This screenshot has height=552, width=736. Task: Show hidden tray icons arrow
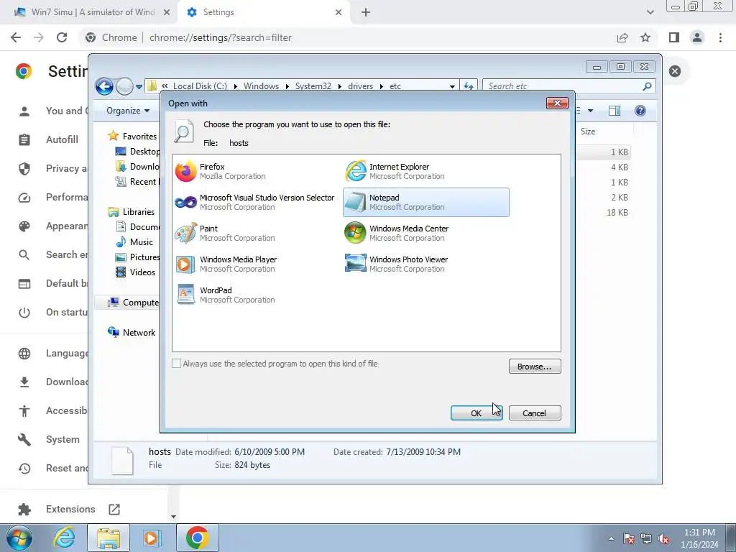611,539
